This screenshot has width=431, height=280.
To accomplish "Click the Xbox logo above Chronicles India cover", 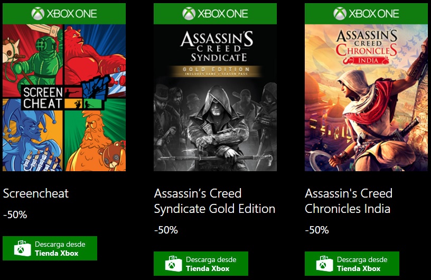I will tap(340, 14).
